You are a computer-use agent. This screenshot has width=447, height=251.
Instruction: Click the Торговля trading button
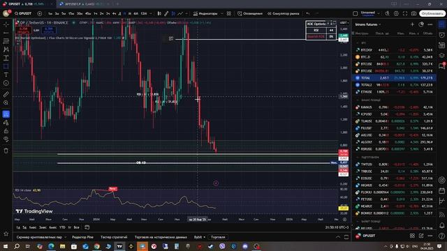(x=218, y=237)
